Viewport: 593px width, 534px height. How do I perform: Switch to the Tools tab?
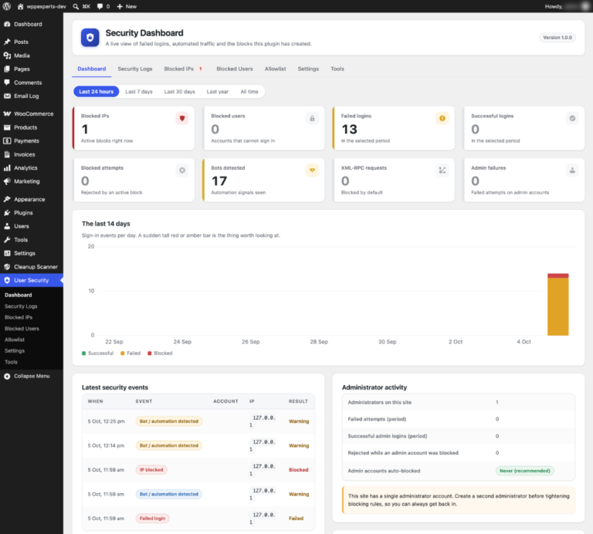coord(337,69)
